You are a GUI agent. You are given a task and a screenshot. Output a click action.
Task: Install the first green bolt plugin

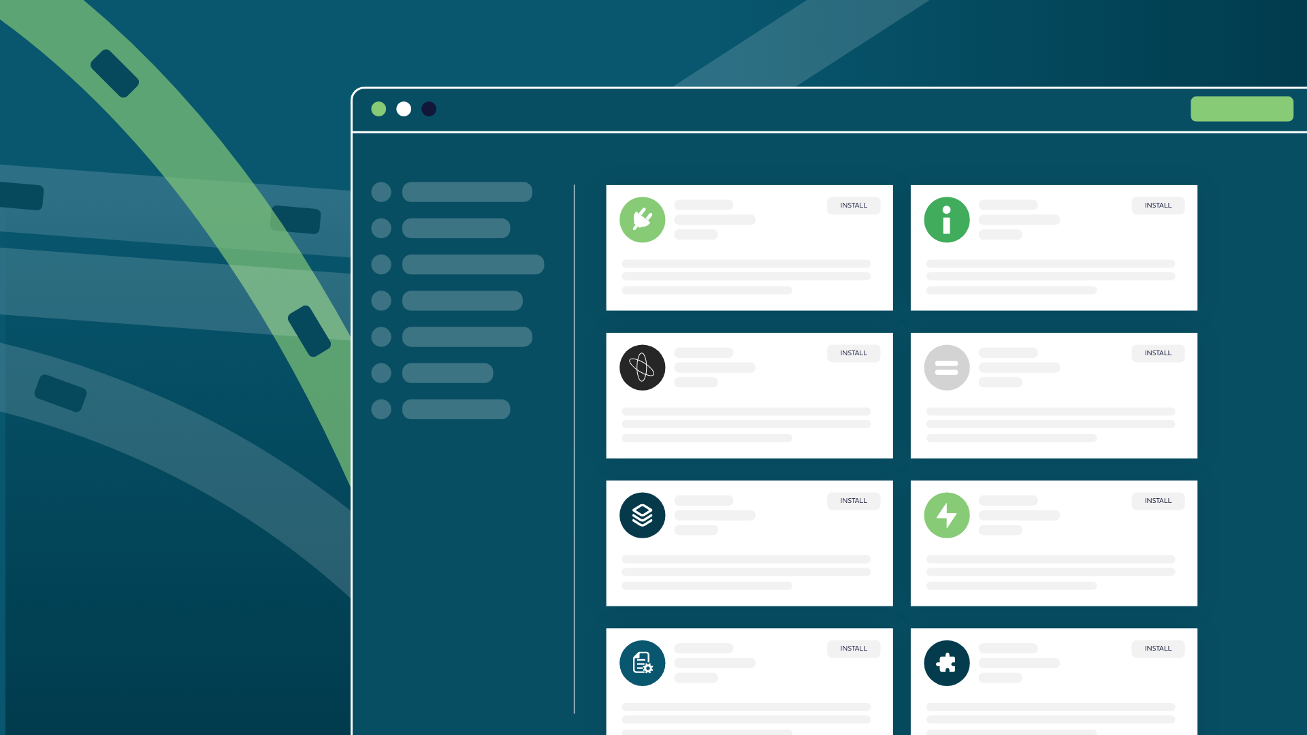pyautogui.click(x=1158, y=500)
